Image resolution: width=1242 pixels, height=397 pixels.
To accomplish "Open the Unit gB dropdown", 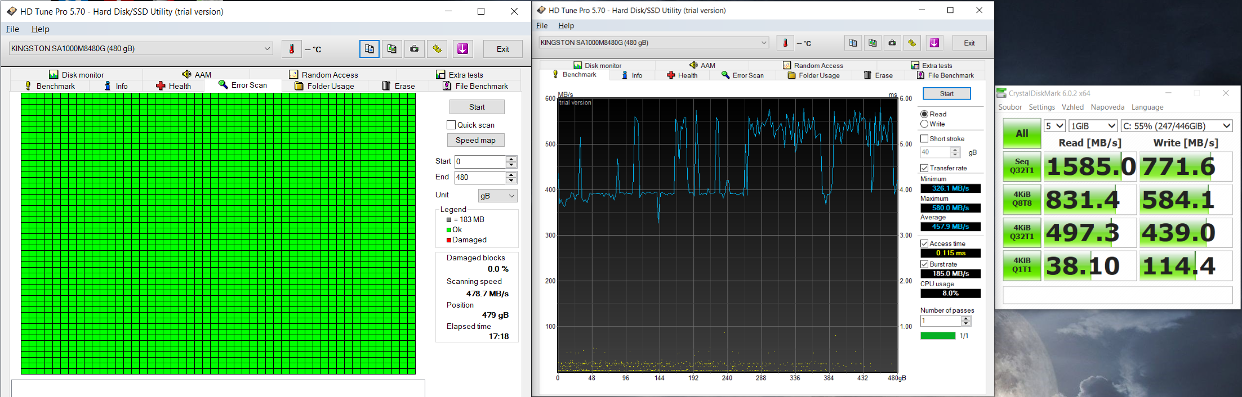I will (x=497, y=196).
